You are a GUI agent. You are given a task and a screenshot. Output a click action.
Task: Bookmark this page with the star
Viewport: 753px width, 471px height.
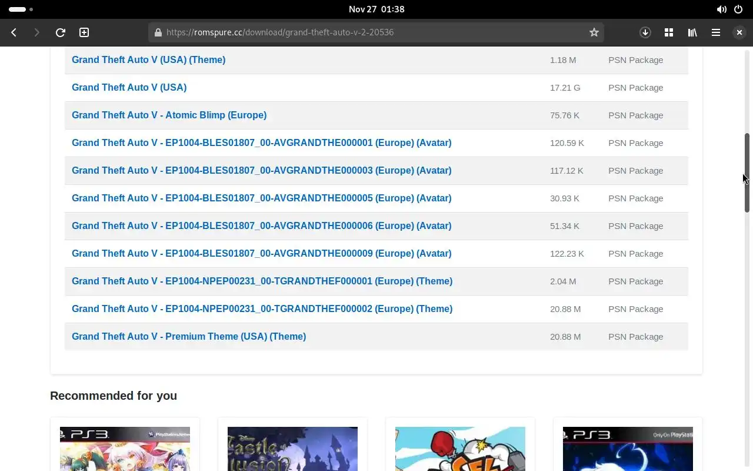594,32
